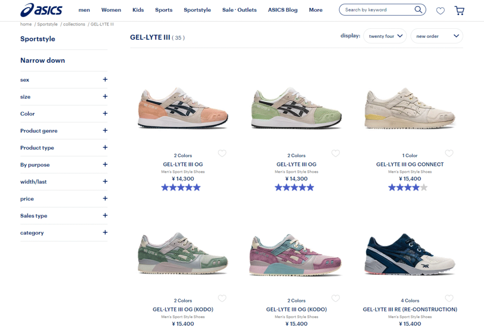Expand the Color filter plus icon
The image size is (484, 326).
tap(105, 113)
